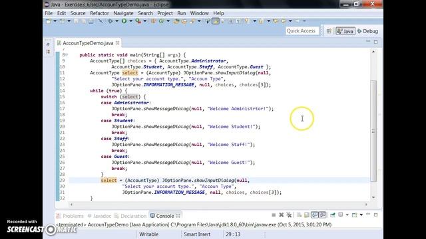Screen dimensions: 426x239
Task: Click the Search flashlight toolbar icon
Action: [192, 21]
